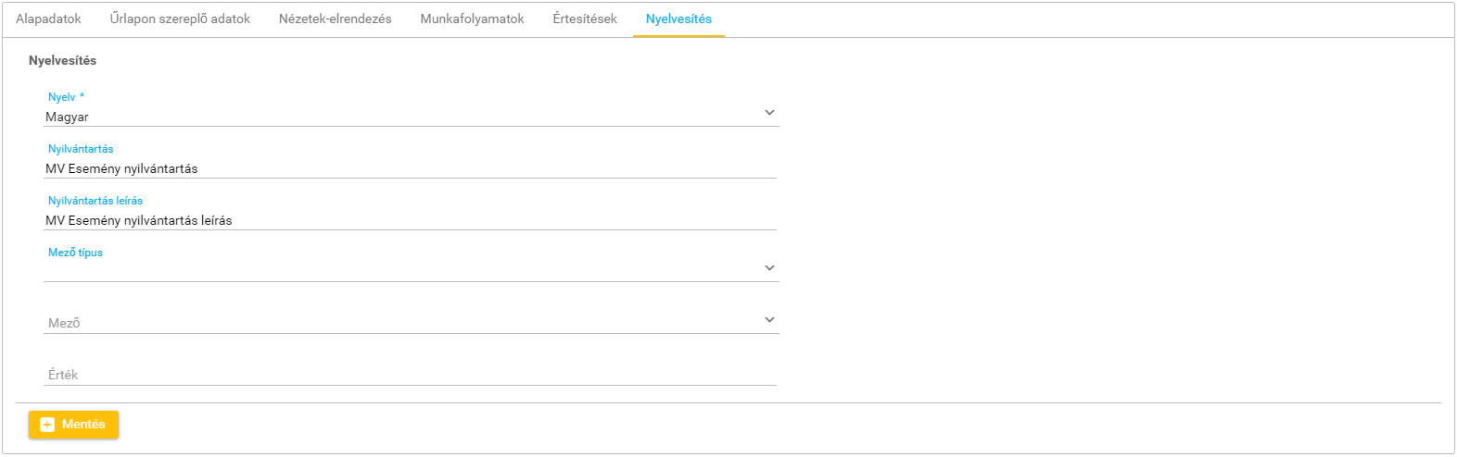Expand the Nyelv dropdown arrow
The width and height of the screenshot is (1457, 457).
(x=769, y=113)
